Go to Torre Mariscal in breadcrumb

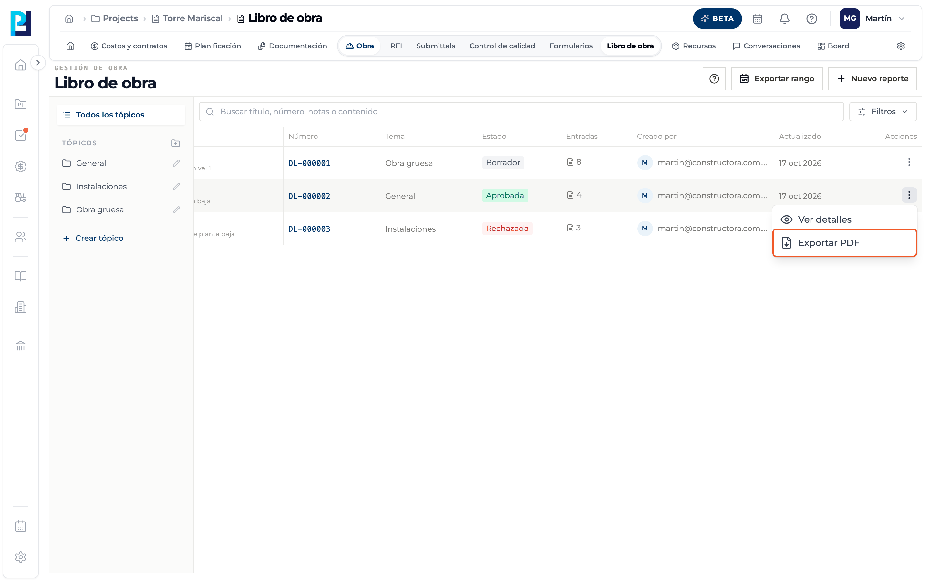tap(188, 18)
